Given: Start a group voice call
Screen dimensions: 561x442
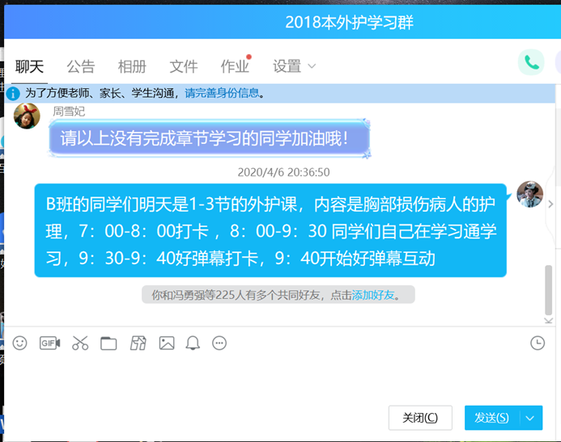Looking at the screenshot, I should [531, 63].
